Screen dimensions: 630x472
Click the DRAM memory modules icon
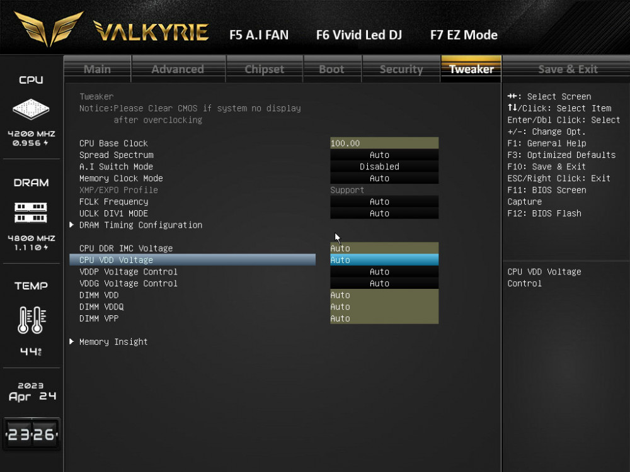tap(31, 212)
